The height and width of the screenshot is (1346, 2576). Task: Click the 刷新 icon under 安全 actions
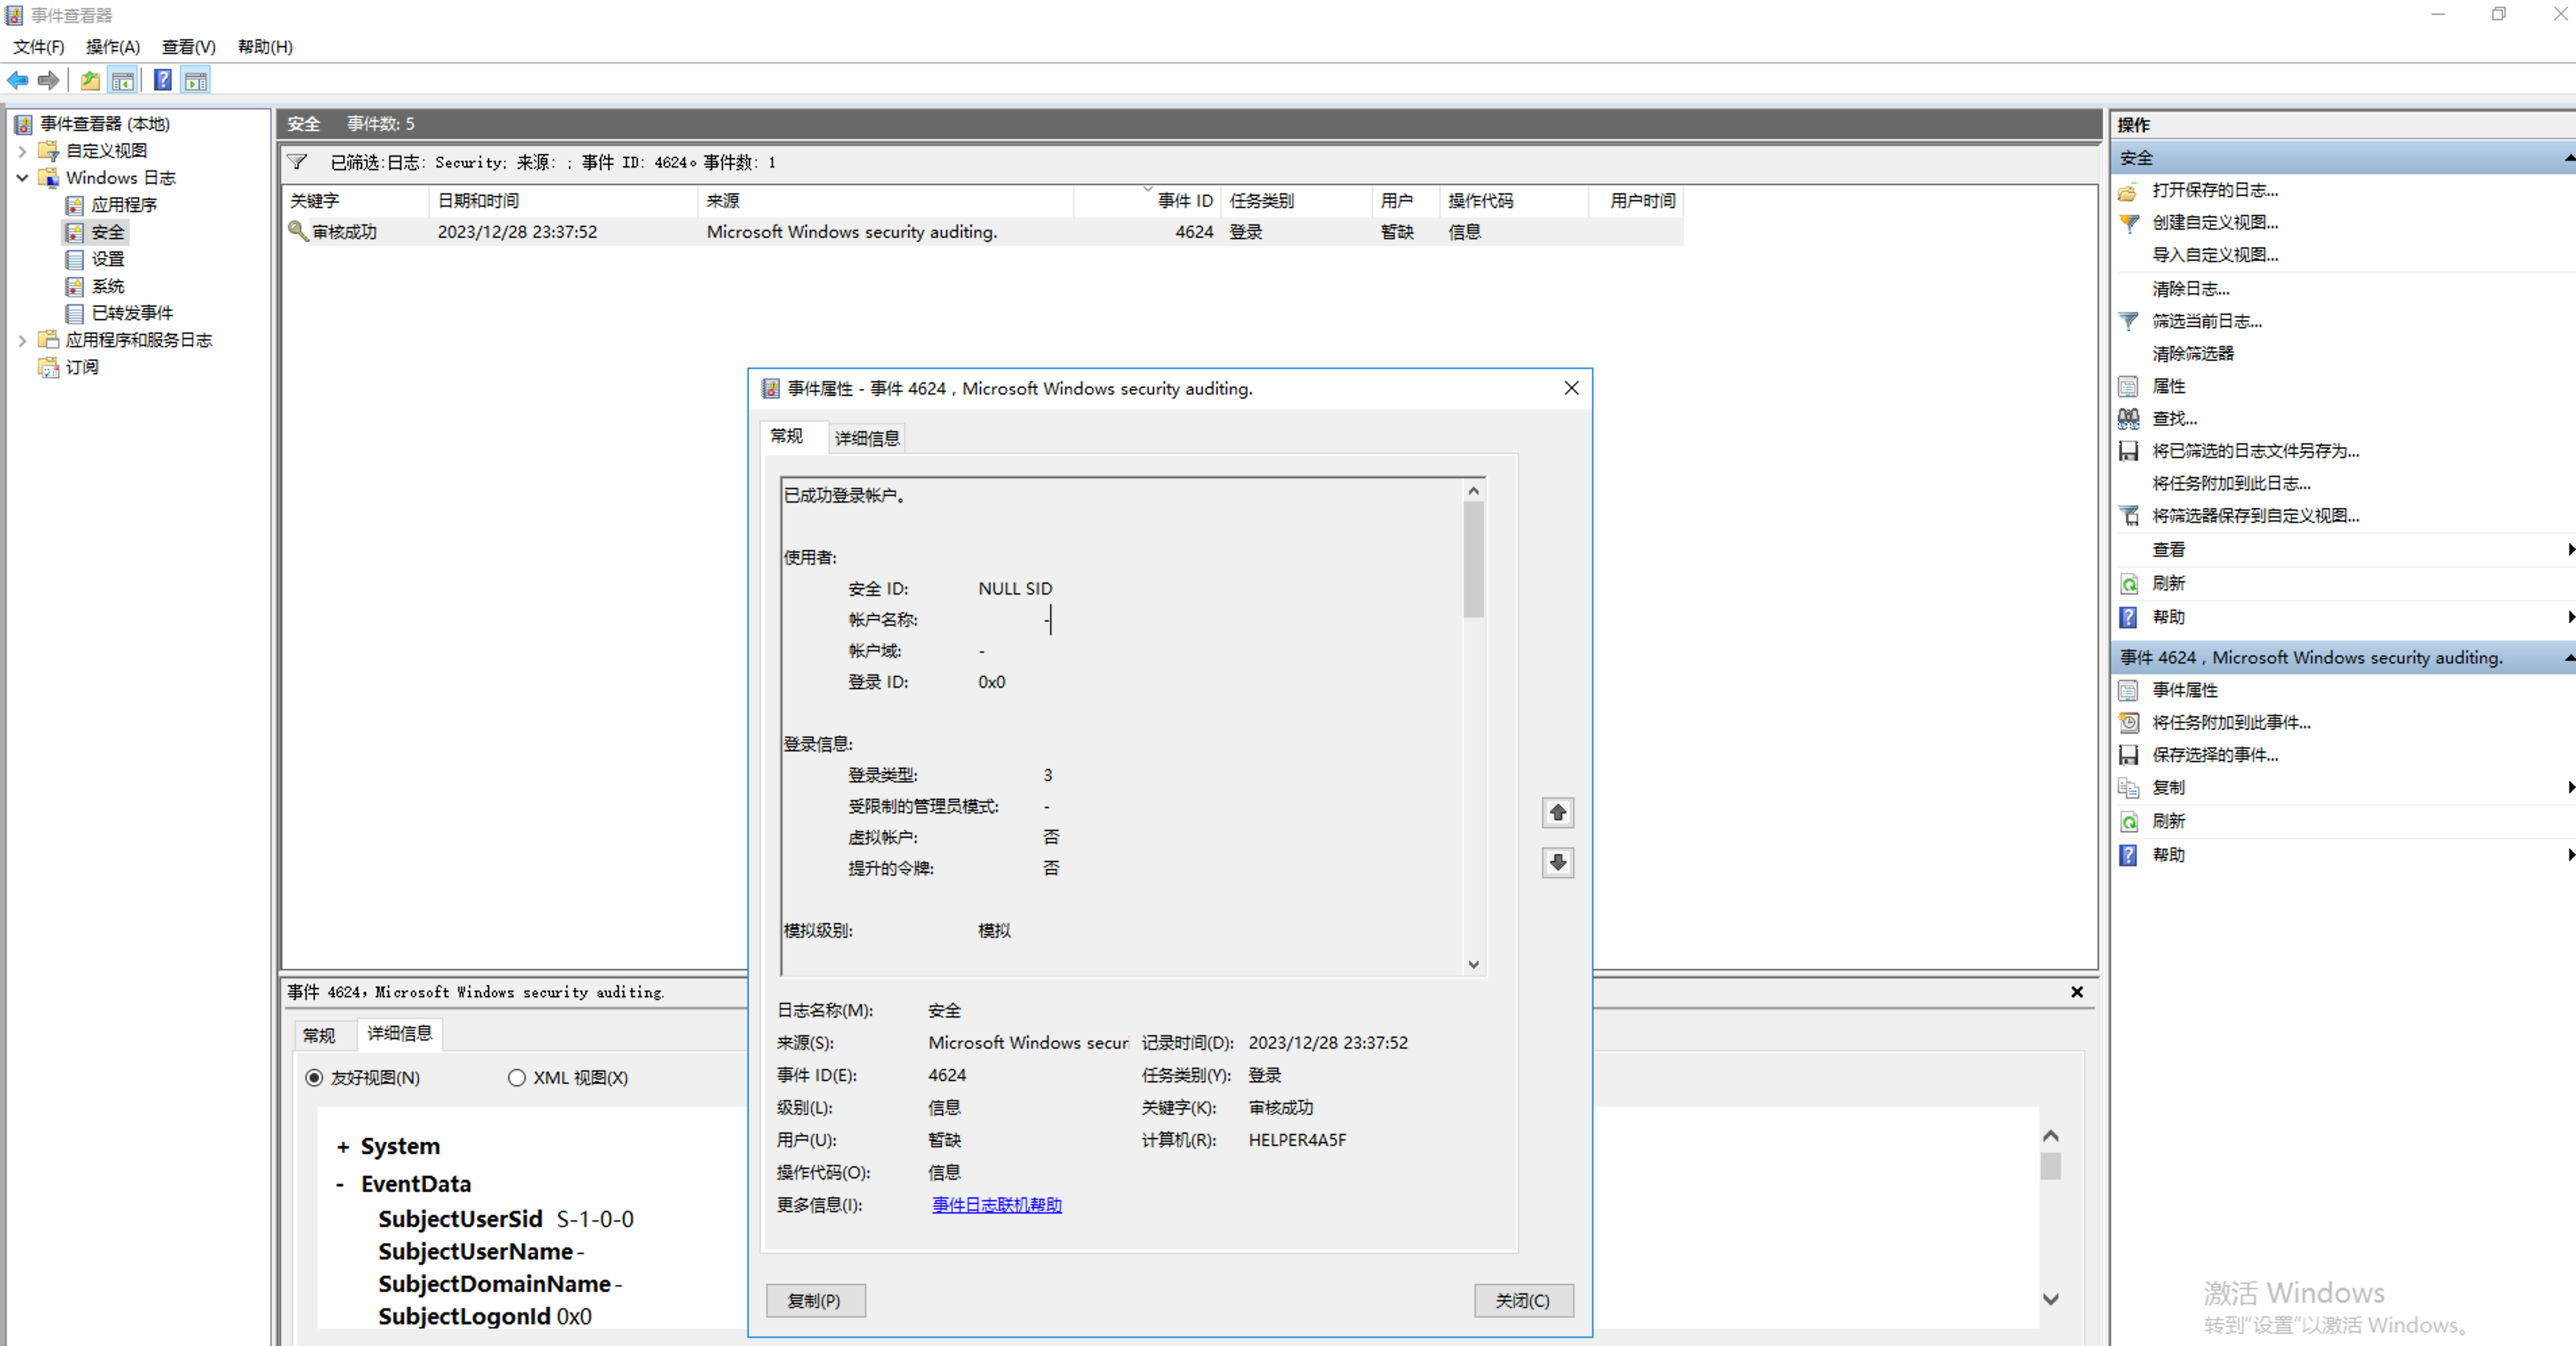2129,583
